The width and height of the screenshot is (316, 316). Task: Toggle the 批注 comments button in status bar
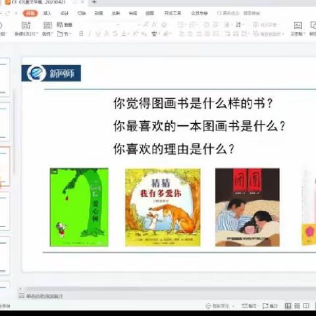270,305
